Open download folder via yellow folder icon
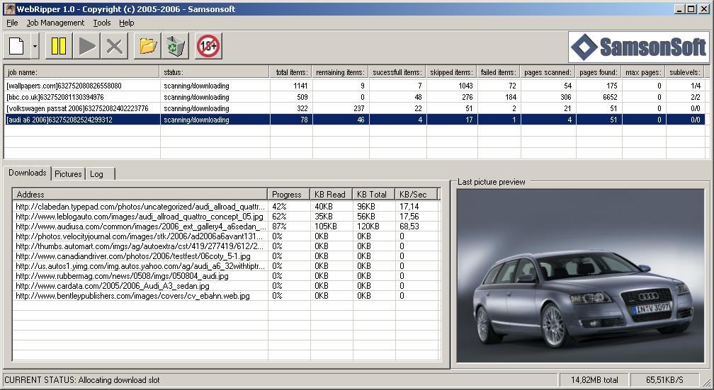Screen dimensions: 714x390 pos(147,46)
